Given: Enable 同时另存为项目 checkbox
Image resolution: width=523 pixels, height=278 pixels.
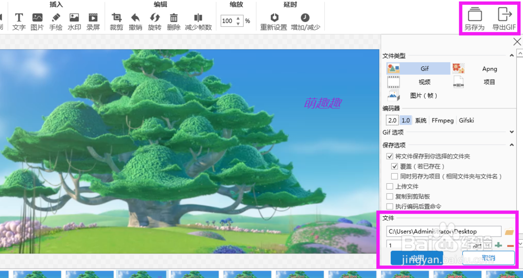Looking at the screenshot, I should coord(394,176).
